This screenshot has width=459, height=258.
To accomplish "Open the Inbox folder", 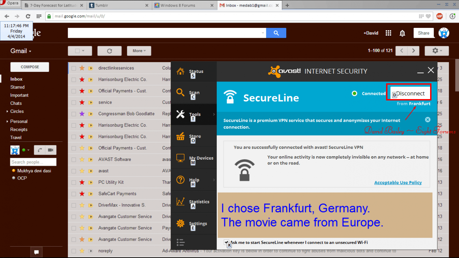I will tap(17, 79).
